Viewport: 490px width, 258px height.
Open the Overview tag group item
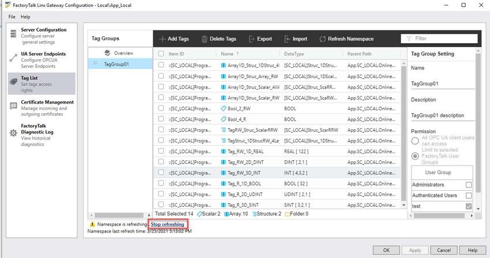(120, 53)
